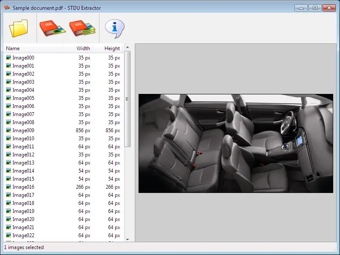The image size is (340, 255).
Task: Click the picture icon beside Image016
Action: coord(8,187)
